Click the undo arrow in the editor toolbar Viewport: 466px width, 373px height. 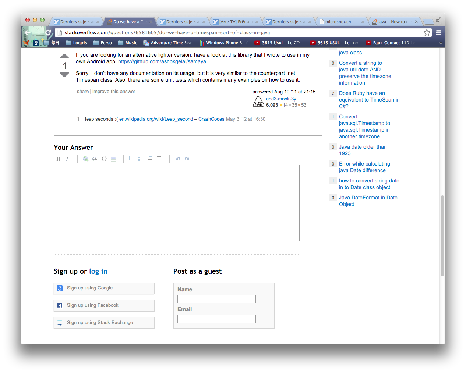tap(178, 159)
